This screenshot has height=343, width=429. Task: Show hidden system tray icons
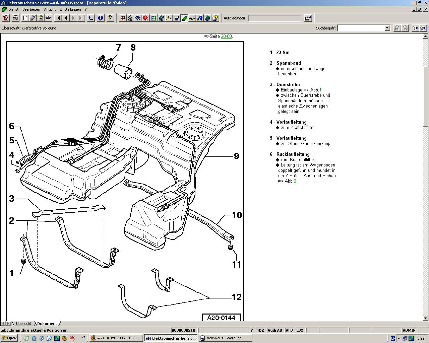[x=399, y=338]
